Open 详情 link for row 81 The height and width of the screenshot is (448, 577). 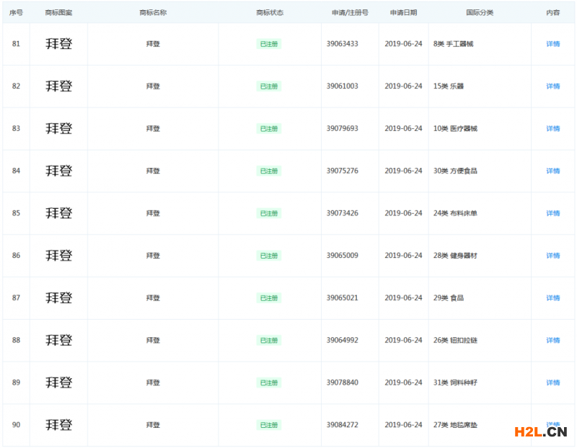pyautogui.click(x=552, y=44)
